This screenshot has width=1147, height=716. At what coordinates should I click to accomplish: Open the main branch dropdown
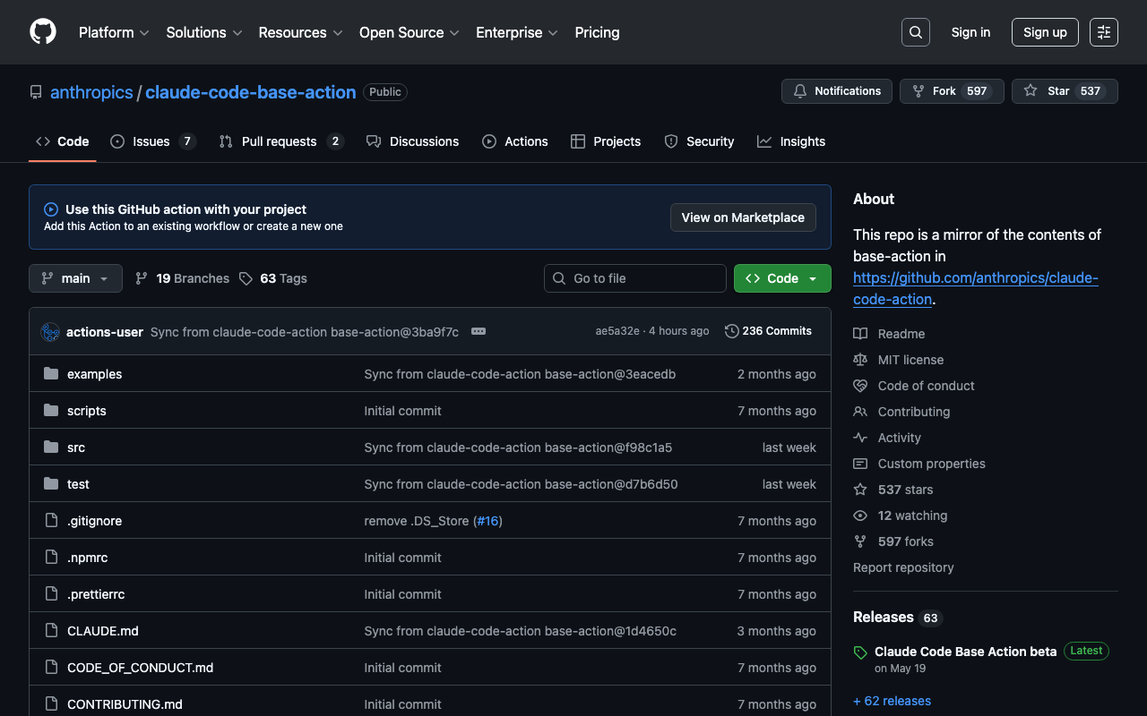pyautogui.click(x=75, y=278)
